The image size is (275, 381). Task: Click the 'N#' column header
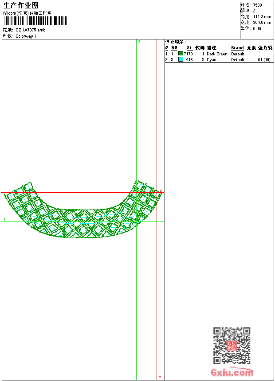(x=174, y=48)
